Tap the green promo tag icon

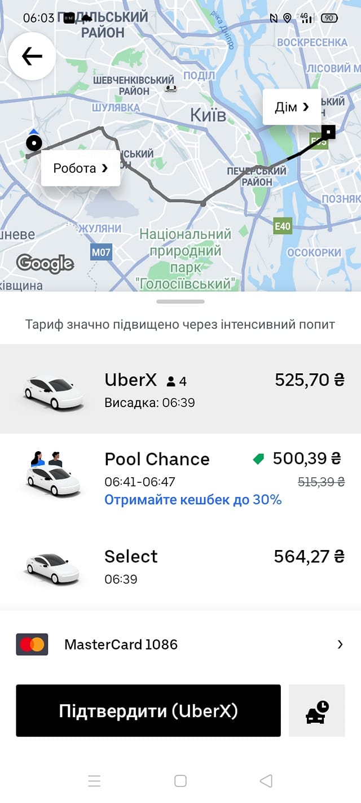258,460
